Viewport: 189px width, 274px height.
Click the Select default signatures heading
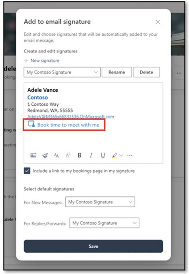coord(49,189)
